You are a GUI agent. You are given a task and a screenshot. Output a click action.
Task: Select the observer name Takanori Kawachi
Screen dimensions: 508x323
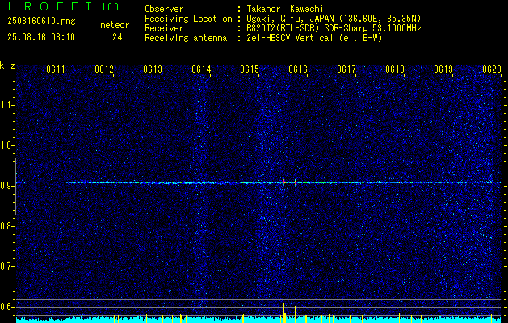tap(285, 9)
